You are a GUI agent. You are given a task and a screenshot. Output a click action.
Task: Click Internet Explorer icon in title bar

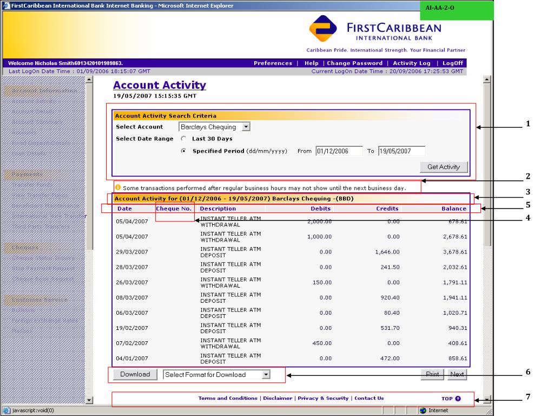pos(6,5)
